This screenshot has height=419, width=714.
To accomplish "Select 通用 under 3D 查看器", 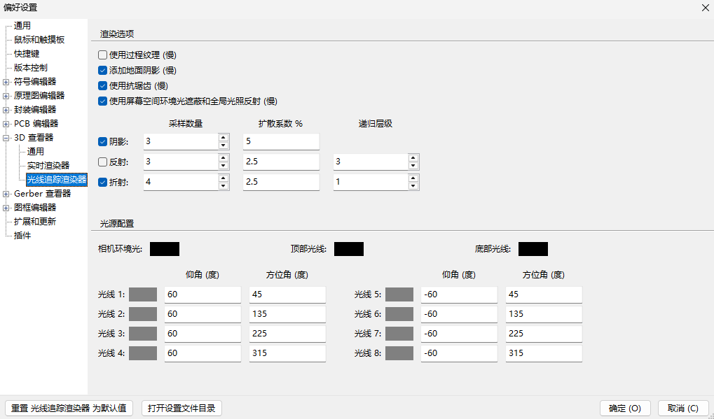I will tap(36, 151).
